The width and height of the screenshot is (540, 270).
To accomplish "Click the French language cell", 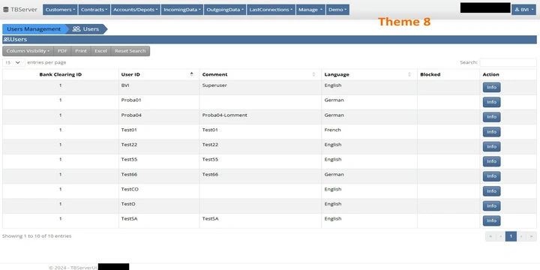I will tap(369, 132).
